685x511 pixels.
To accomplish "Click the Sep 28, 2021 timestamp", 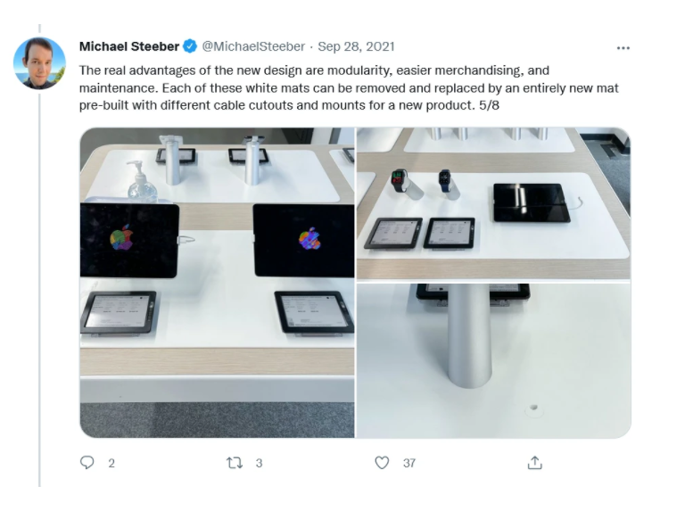I will pyautogui.click(x=356, y=46).
